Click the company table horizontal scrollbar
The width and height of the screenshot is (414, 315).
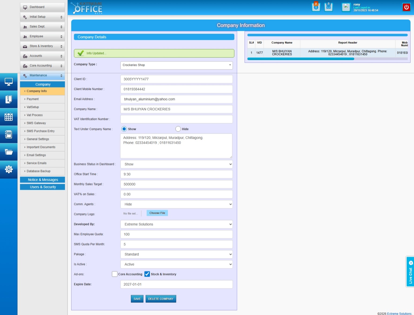coord(300,59)
